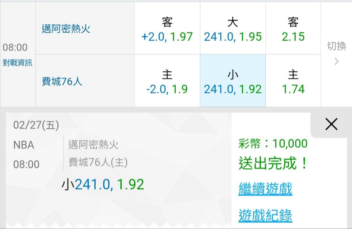
Task: Click 費城76人 team name in odds table
Action: 62,81
